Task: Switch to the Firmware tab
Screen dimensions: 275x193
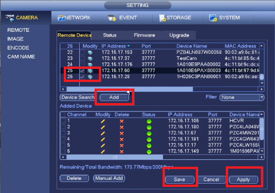Action: [144, 35]
